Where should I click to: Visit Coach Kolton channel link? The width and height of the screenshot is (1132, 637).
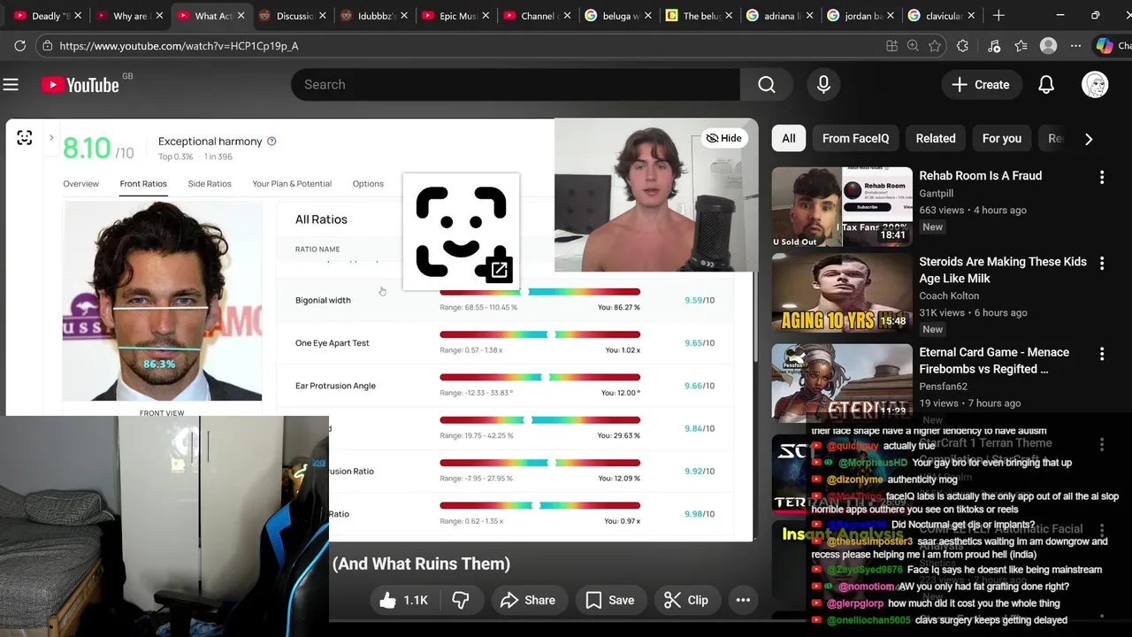[x=949, y=295]
